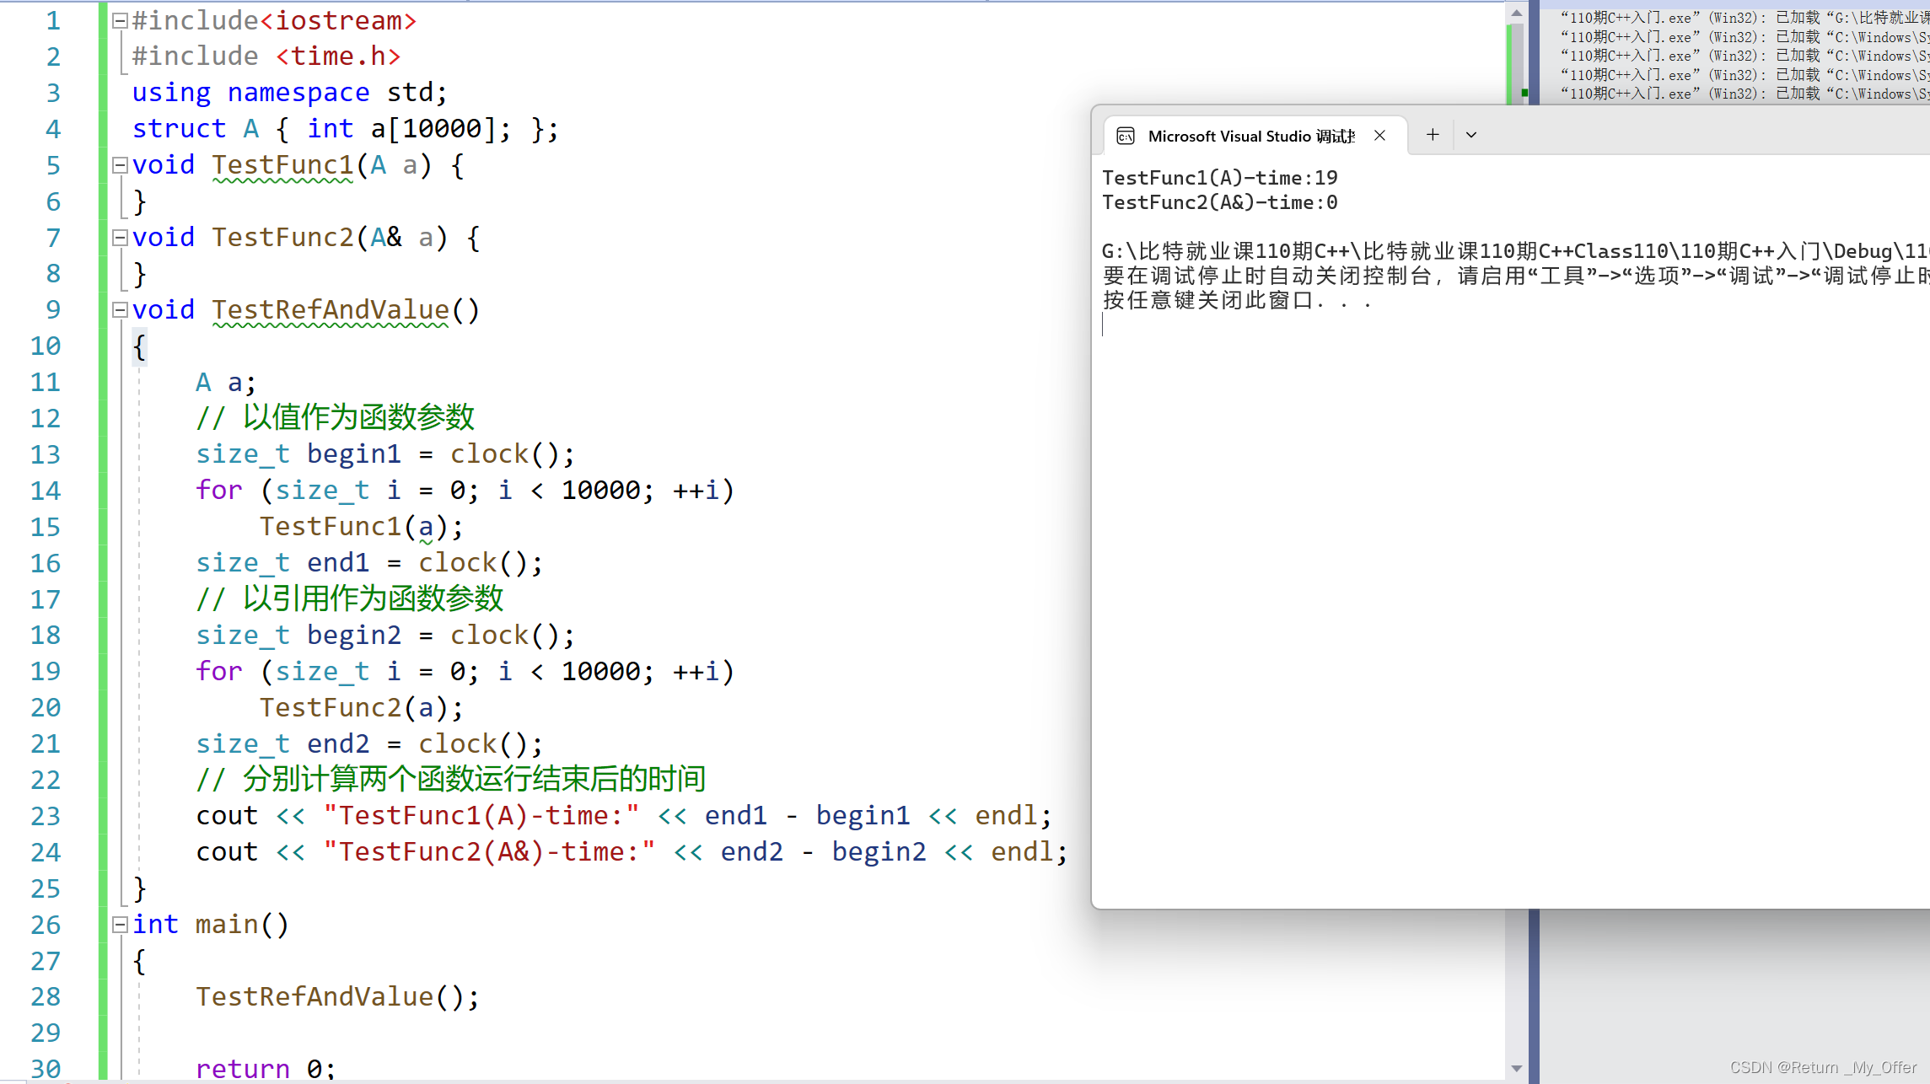
Task: Click the "TestFunc2(A&)-time:" string literal on line 24
Action: [489, 852]
